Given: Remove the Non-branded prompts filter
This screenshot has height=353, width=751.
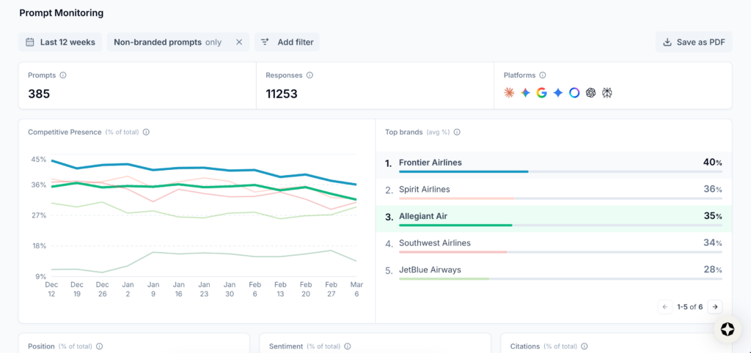Looking at the screenshot, I should click(x=239, y=42).
